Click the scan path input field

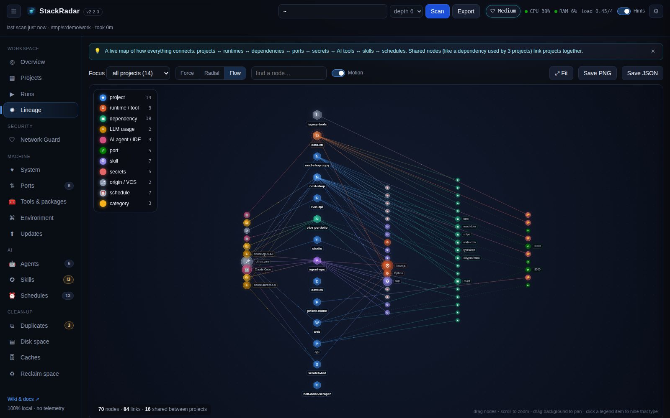tap(332, 11)
